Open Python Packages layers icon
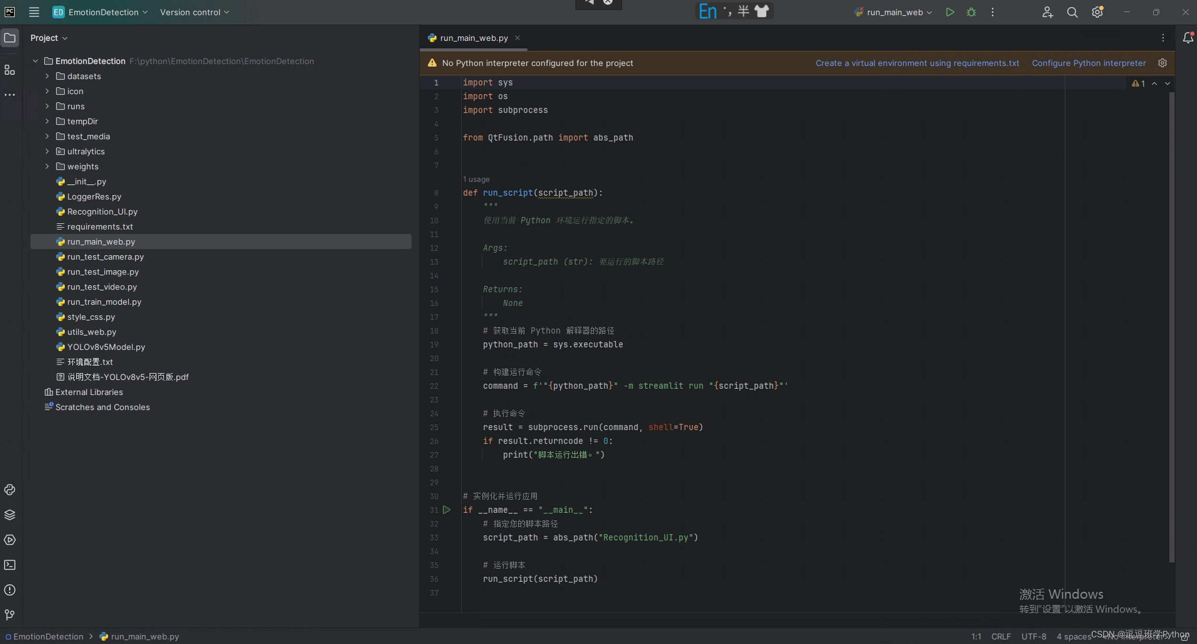This screenshot has height=644, width=1197. 10,515
